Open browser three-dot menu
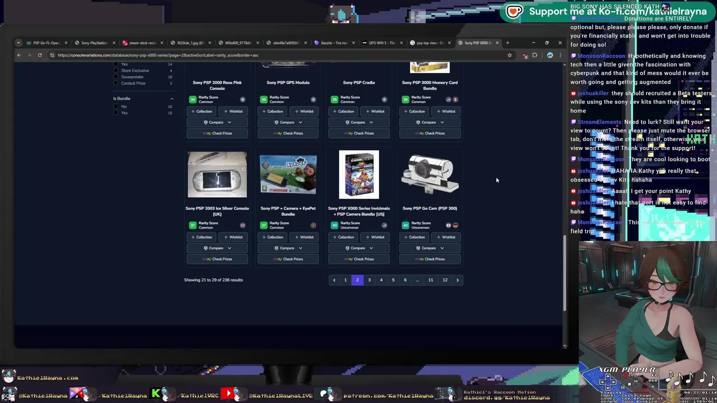The height and width of the screenshot is (403, 717). (560, 55)
